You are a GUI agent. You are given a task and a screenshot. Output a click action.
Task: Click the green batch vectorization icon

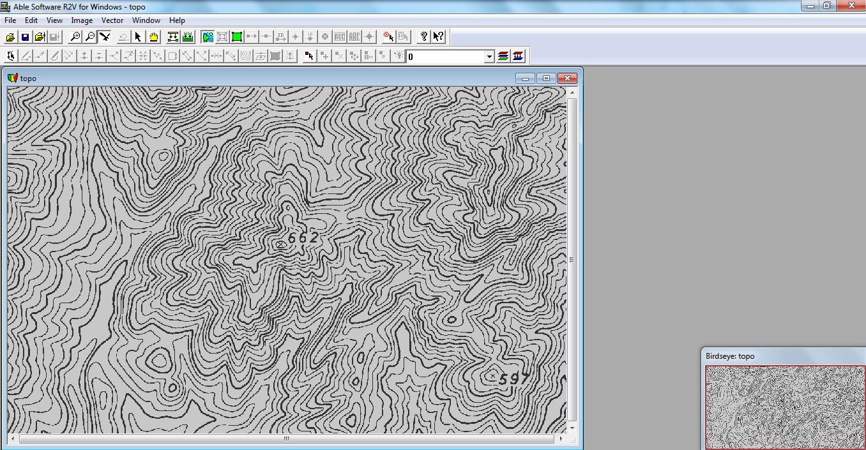[x=188, y=37]
